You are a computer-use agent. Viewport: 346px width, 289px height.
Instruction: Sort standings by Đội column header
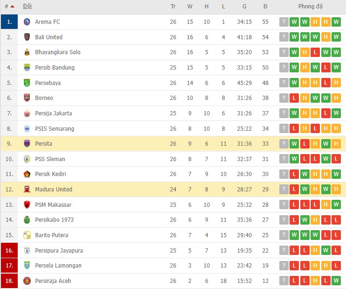28,7
